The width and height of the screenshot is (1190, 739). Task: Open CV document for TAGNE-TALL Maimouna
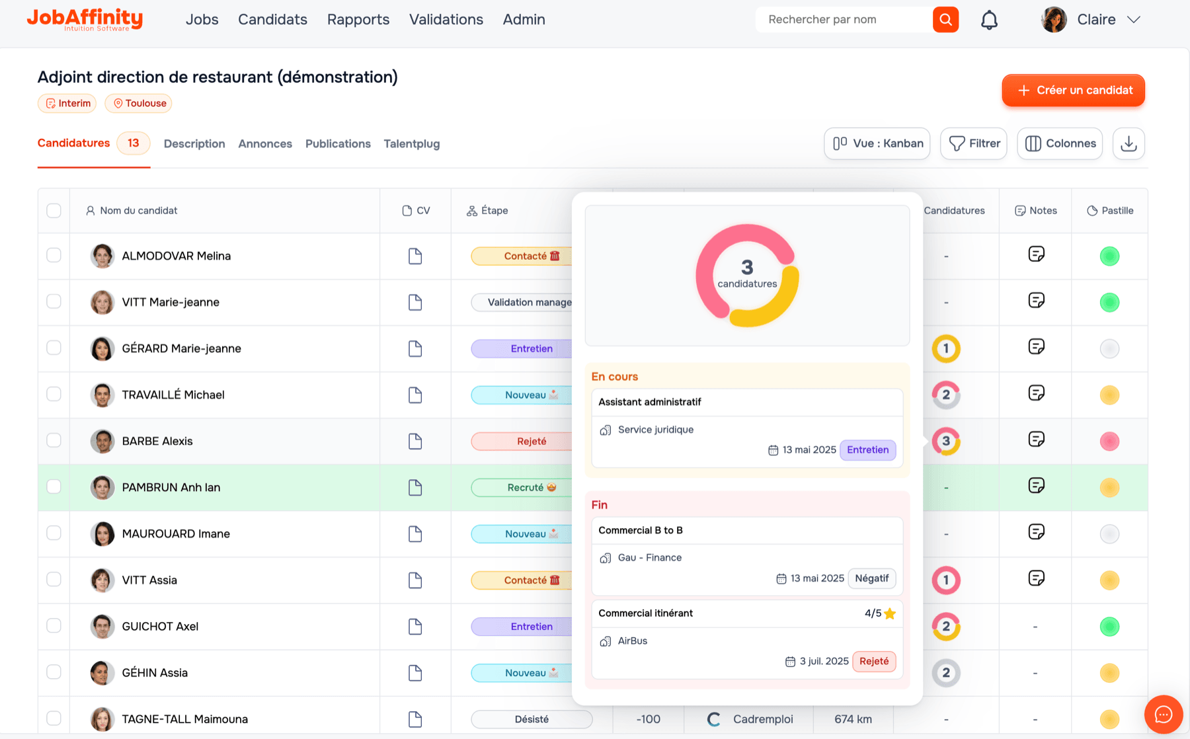(x=415, y=719)
